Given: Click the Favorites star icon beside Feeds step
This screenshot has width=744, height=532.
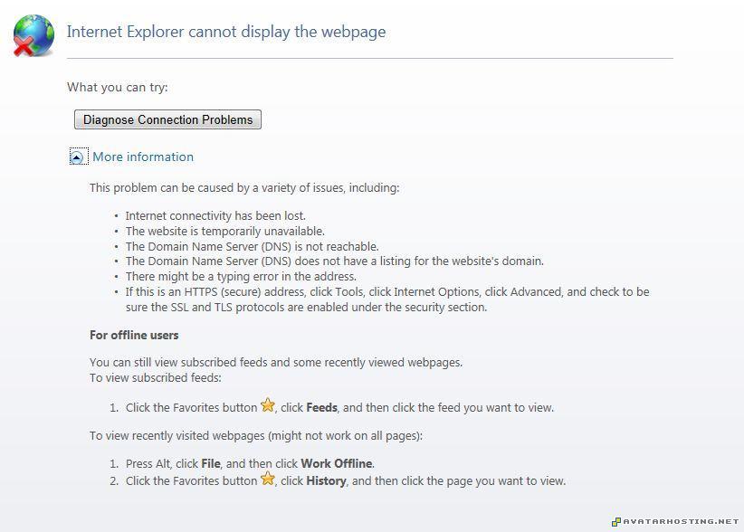Looking at the screenshot, I should coord(268,406).
